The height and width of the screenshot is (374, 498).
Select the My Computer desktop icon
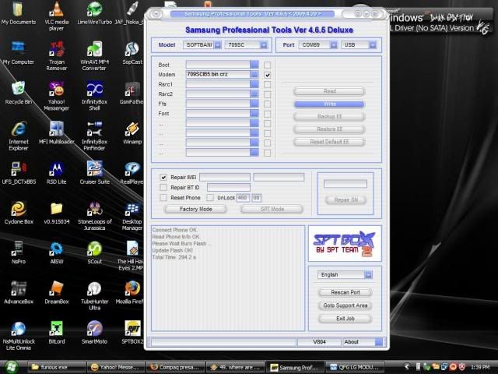pos(19,53)
